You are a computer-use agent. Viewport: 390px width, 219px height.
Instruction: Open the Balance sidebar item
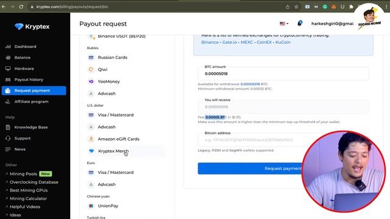tap(23, 57)
